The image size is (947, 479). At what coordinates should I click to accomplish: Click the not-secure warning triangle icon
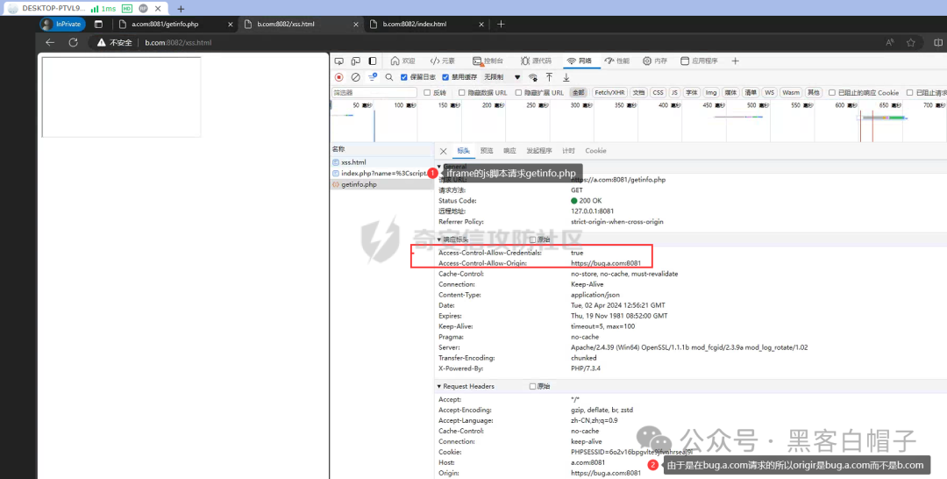[102, 43]
